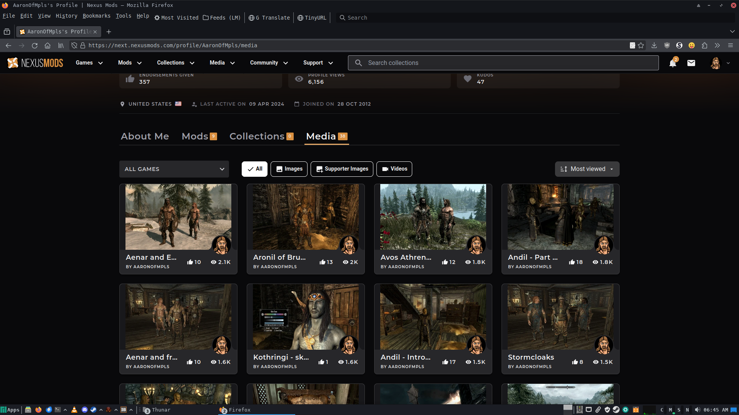Switch to the About Me tab
Screen dimensions: 739x415
click(145, 136)
